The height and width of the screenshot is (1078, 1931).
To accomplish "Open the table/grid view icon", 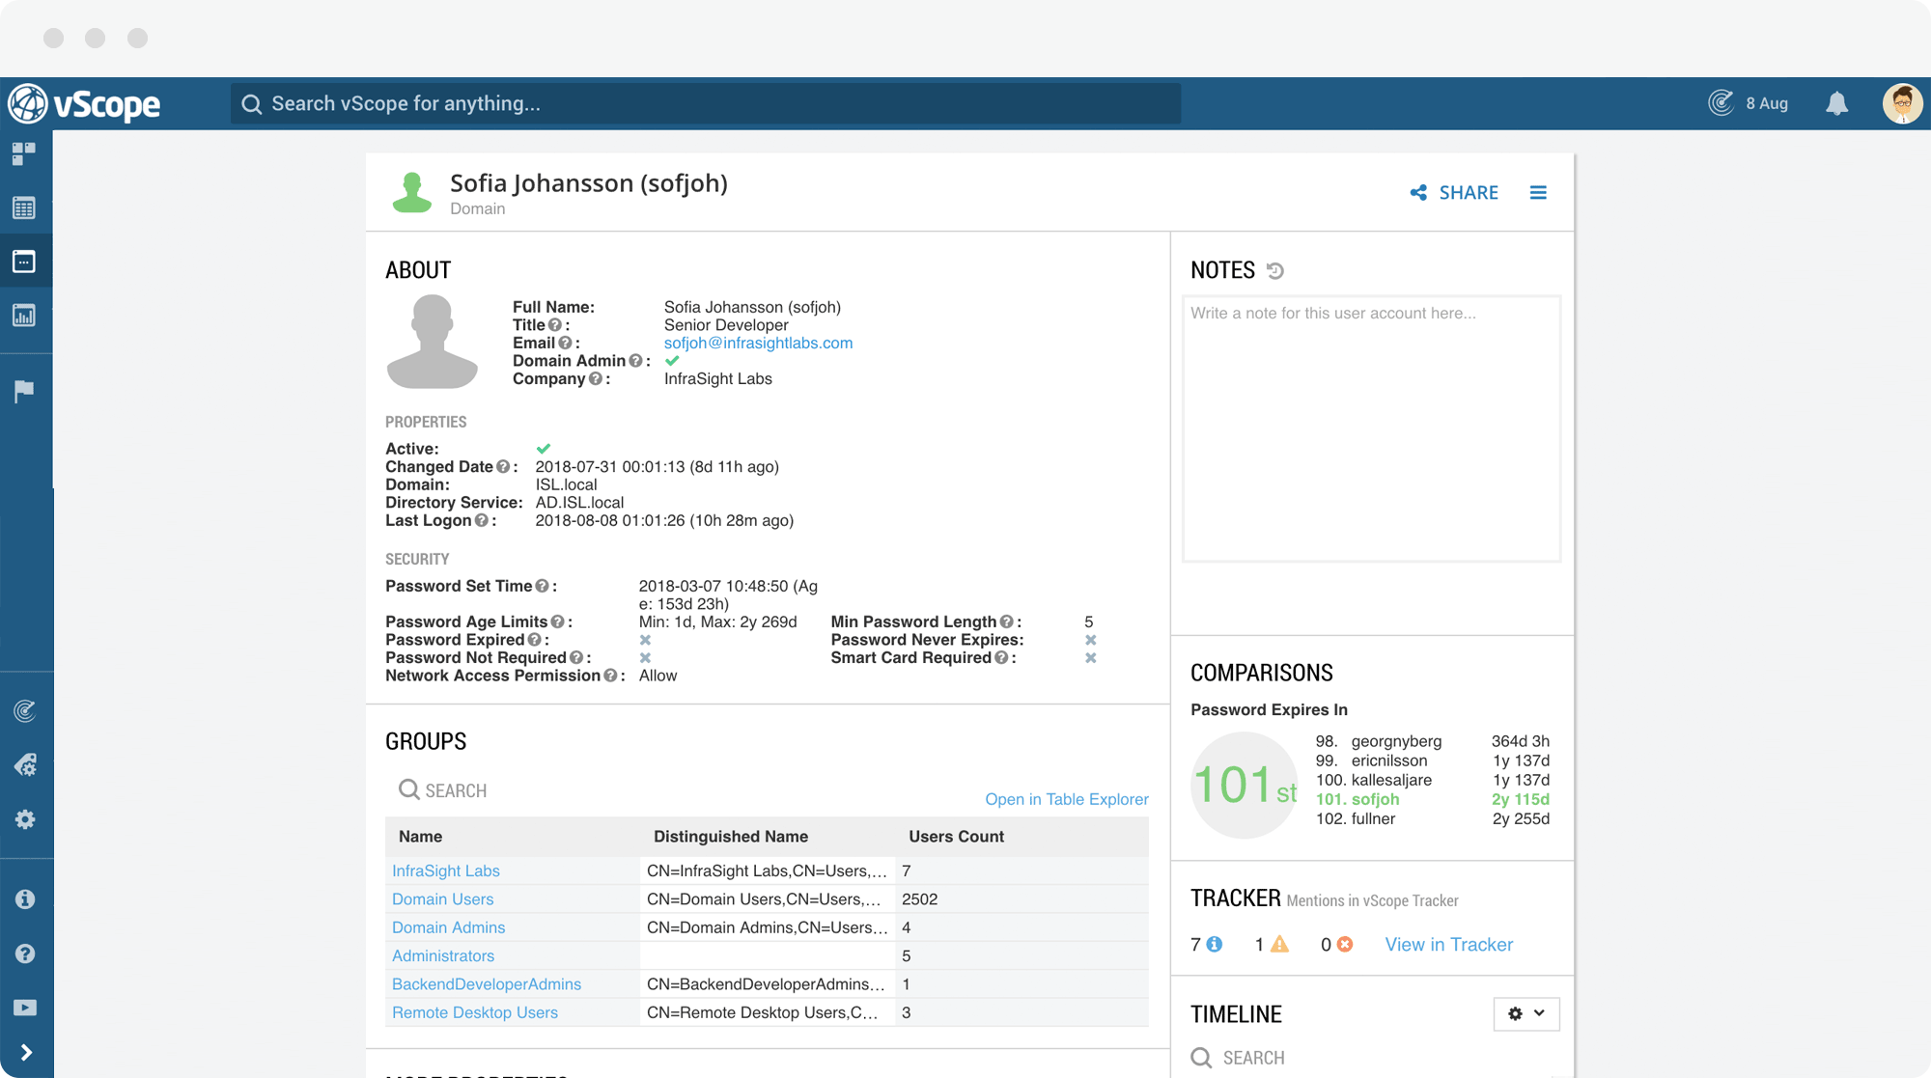I will point(25,208).
